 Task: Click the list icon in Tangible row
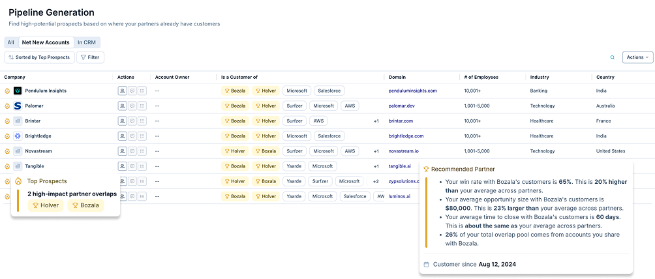click(x=142, y=166)
